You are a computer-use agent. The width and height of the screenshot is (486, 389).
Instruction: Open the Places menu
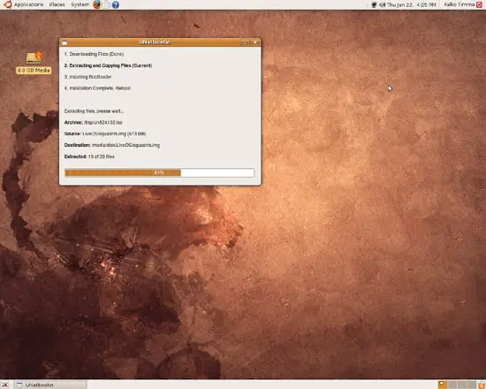tap(57, 4)
